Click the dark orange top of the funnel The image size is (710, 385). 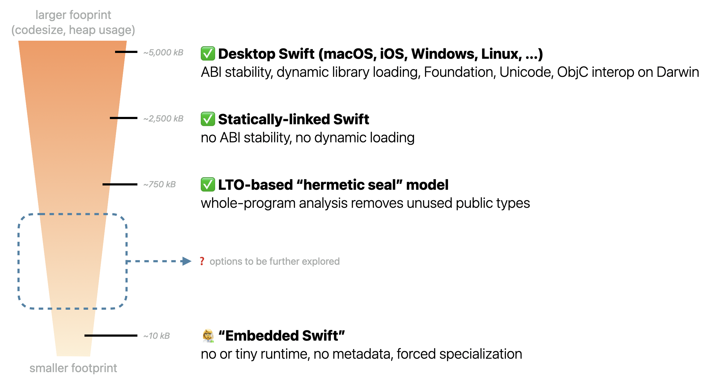pyautogui.click(x=73, y=52)
